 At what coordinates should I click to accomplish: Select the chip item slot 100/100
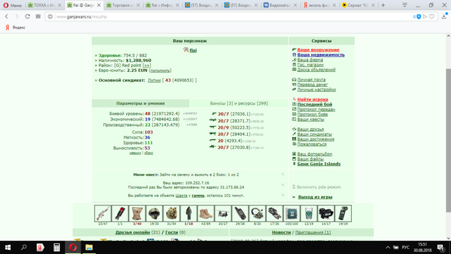(x=291, y=213)
